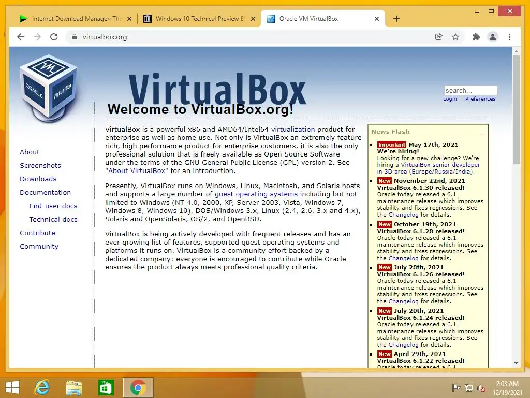Image resolution: width=530 pixels, height=398 pixels.
Task: Open the Windows Store taskbar icon
Action: (x=106, y=388)
